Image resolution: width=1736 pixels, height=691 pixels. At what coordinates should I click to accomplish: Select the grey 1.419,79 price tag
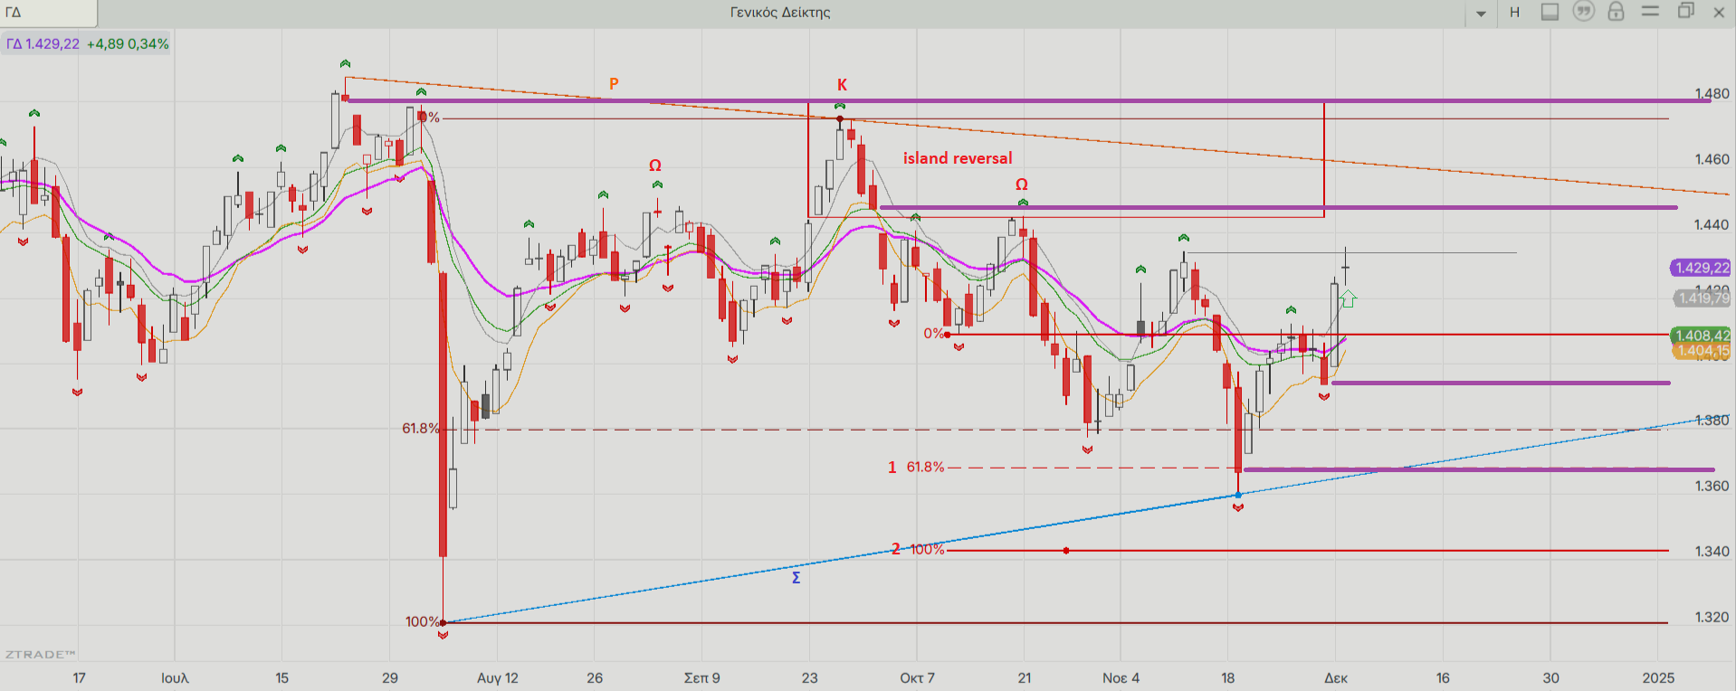[x=1701, y=298]
